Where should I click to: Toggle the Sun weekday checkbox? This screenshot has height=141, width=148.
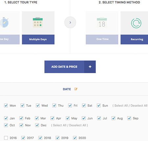coord(99,106)
